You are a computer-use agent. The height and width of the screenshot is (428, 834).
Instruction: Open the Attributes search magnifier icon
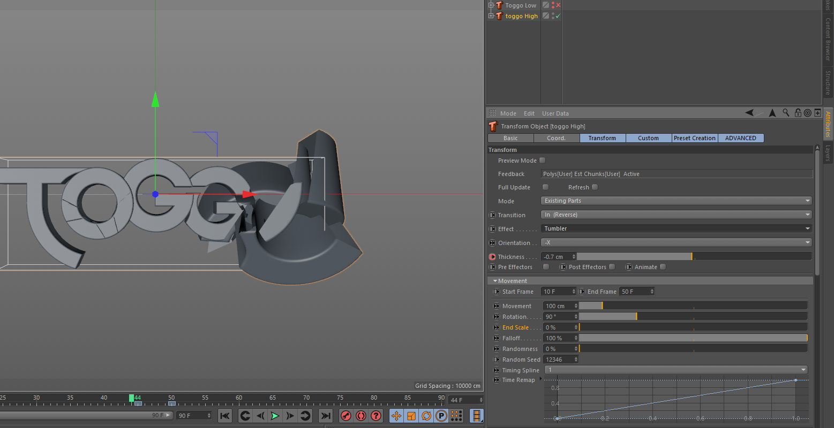[x=786, y=113]
